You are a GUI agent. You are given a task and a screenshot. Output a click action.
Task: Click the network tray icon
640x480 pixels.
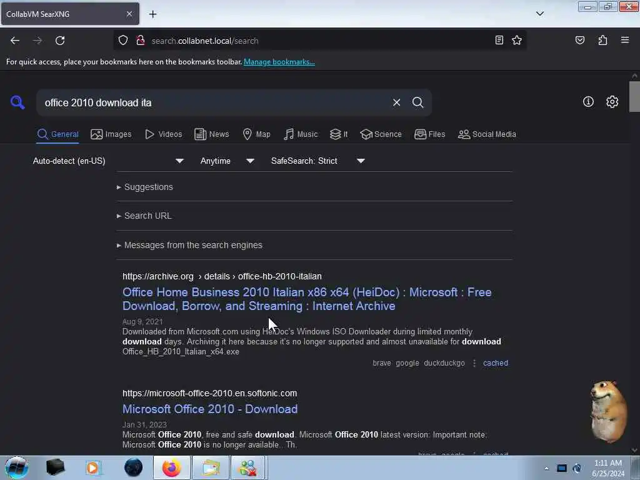coord(562,468)
